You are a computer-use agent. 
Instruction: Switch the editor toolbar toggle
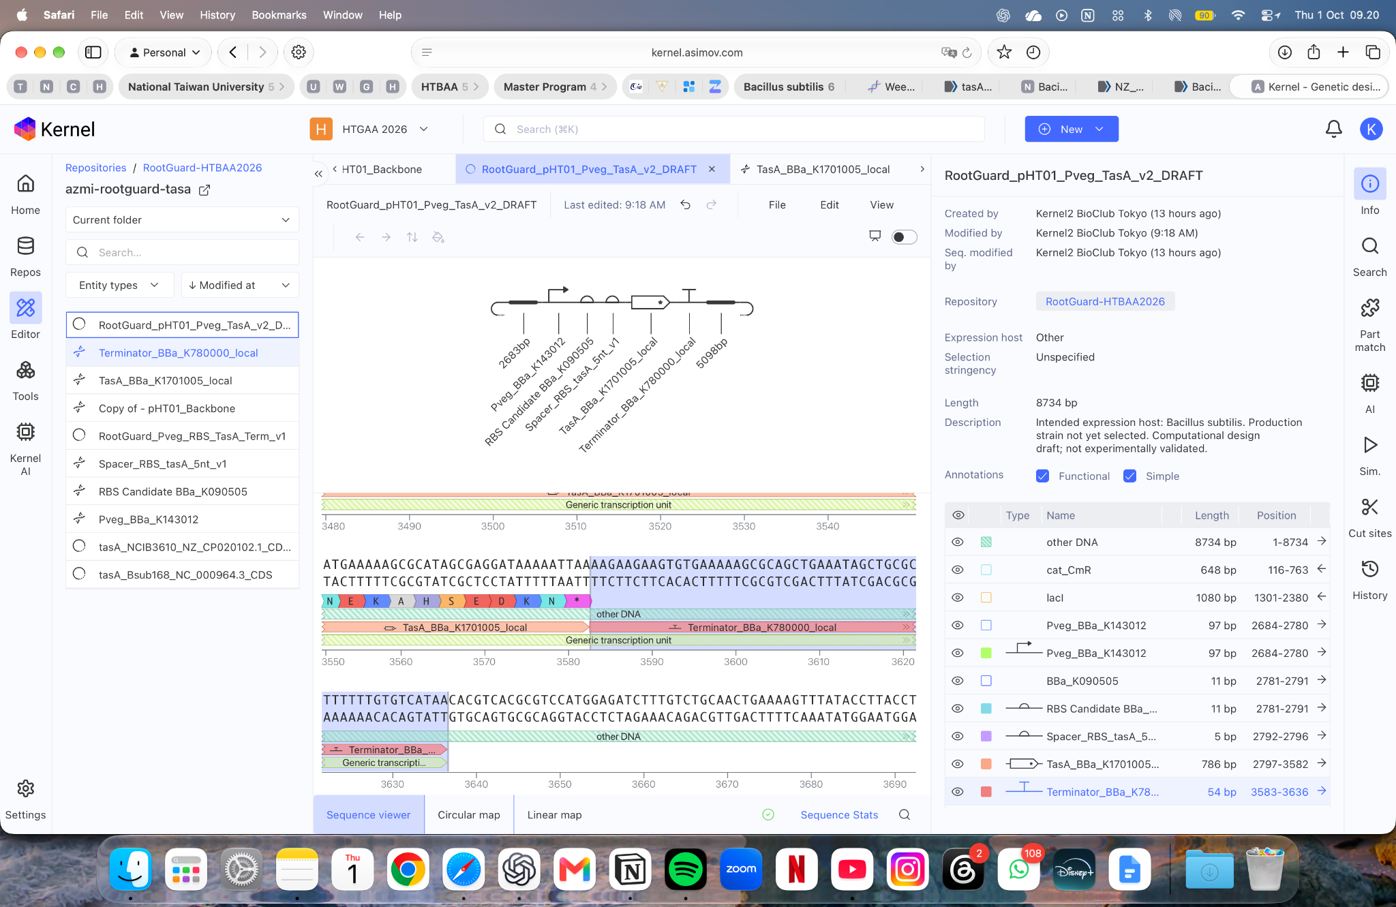(904, 237)
